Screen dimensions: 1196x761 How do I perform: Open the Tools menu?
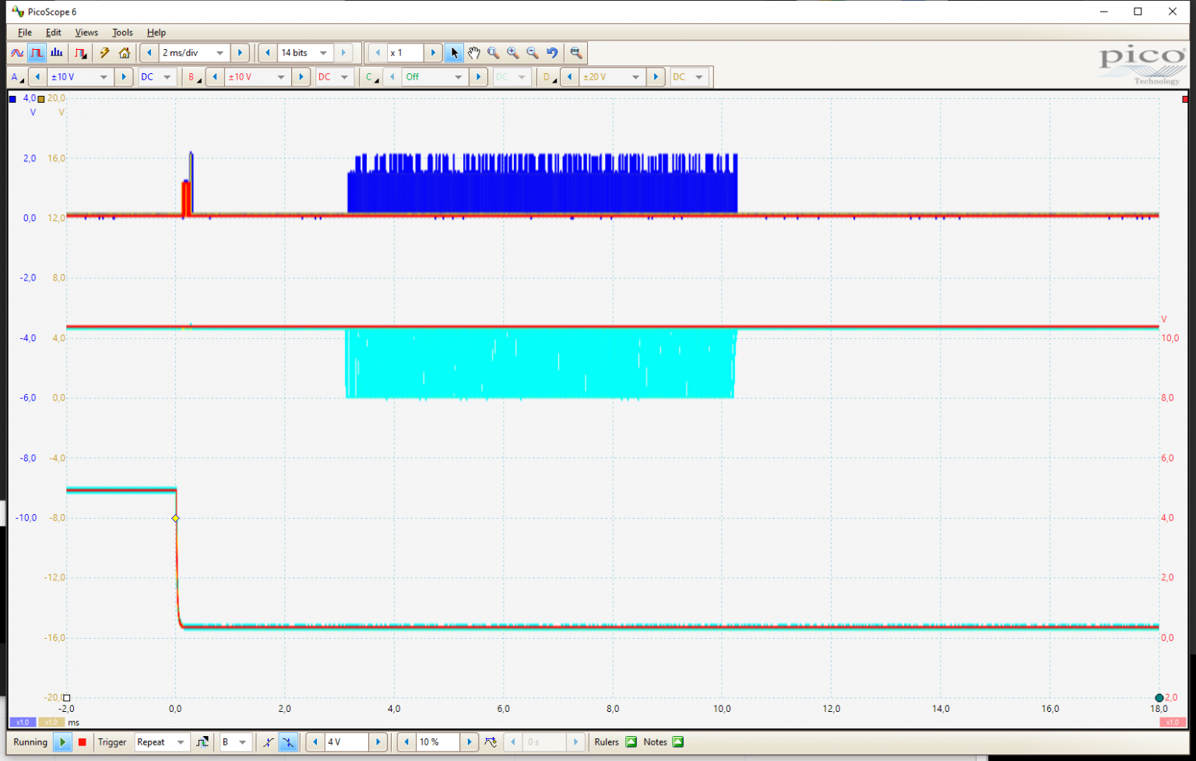[x=121, y=33]
